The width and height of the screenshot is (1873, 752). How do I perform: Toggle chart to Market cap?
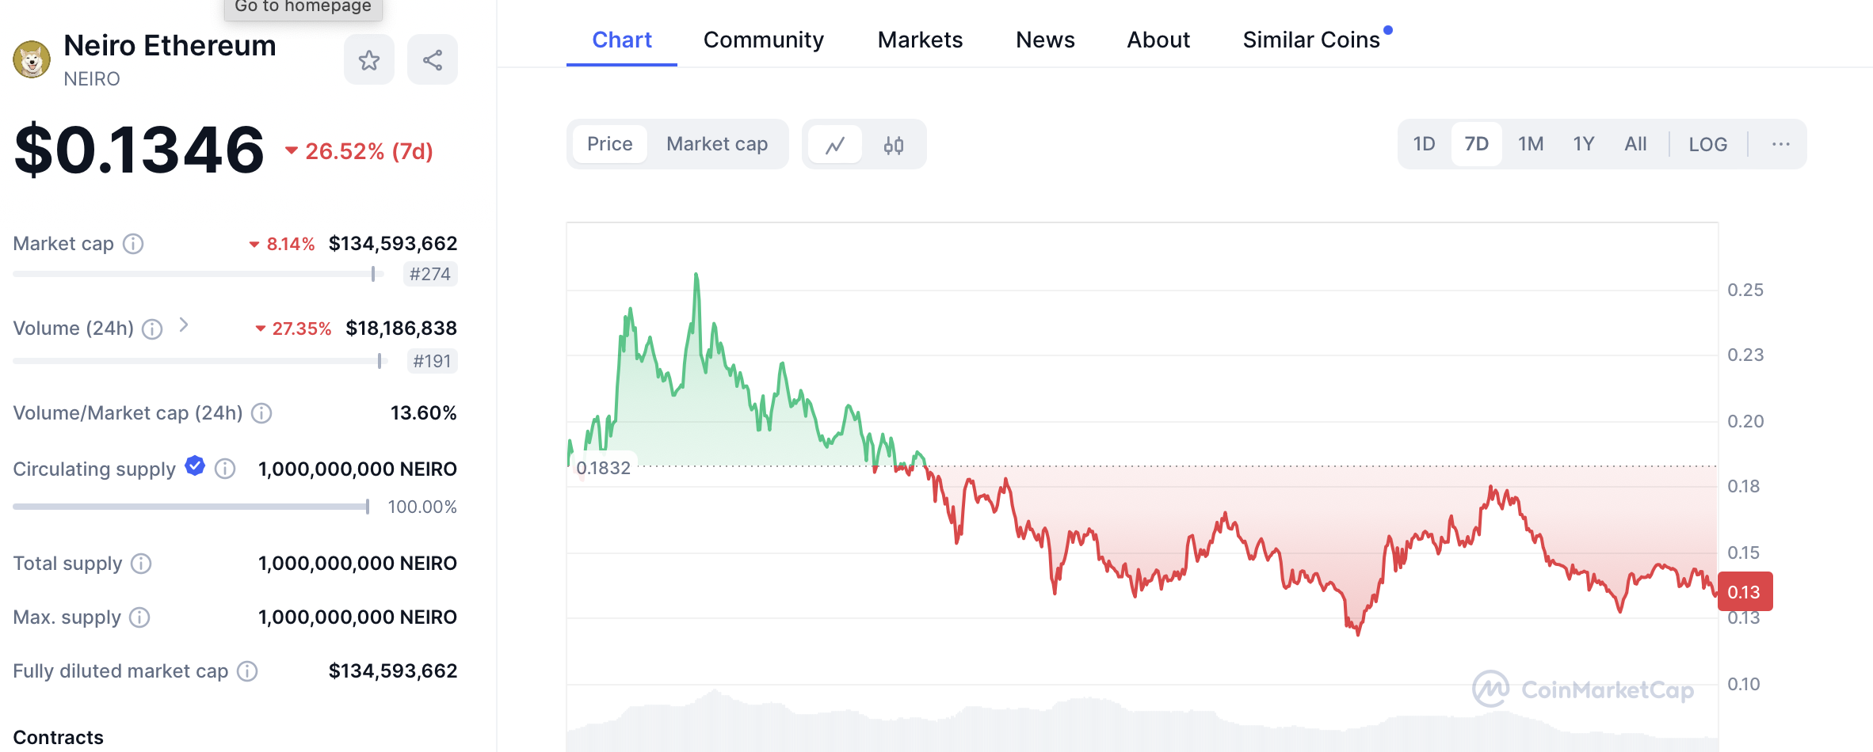[x=717, y=144]
